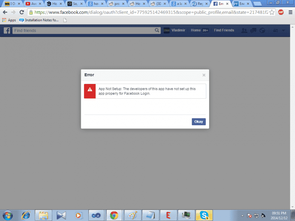Launch Internet Explorer from taskbar
The image size is (295, 221).
tap(26, 215)
